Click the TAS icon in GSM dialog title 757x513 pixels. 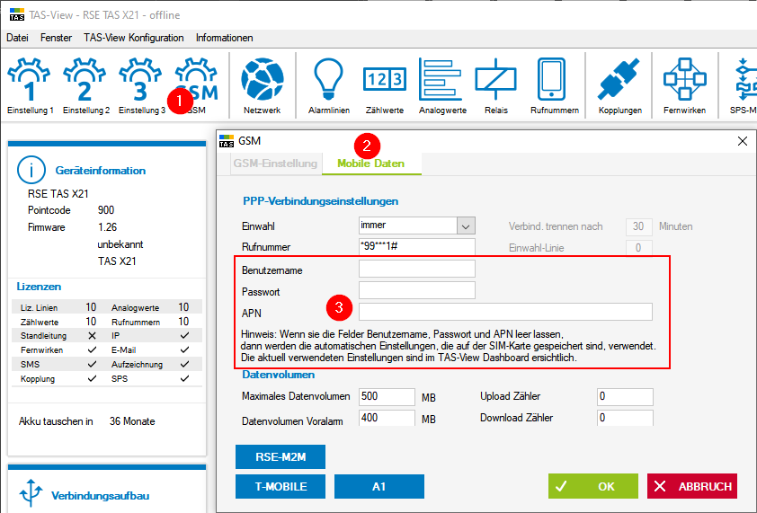[227, 141]
